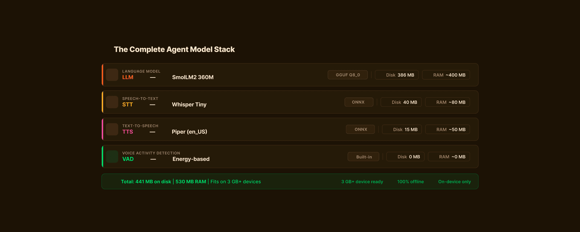The width and height of the screenshot is (580, 232).
Task: Click the 'Energy-based' model name
Action: pos(191,159)
